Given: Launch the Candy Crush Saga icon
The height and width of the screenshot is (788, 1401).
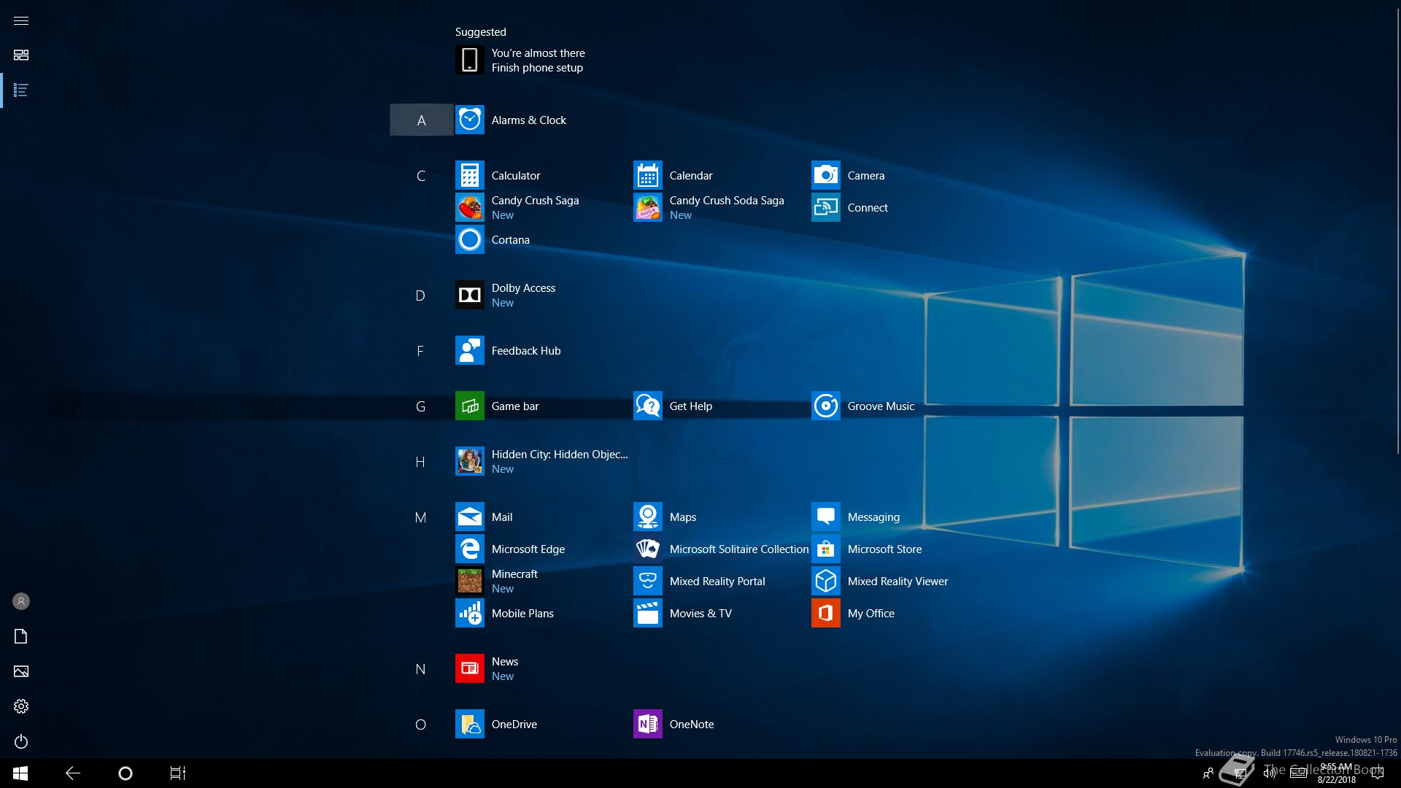Looking at the screenshot, I should click(469, 207).
